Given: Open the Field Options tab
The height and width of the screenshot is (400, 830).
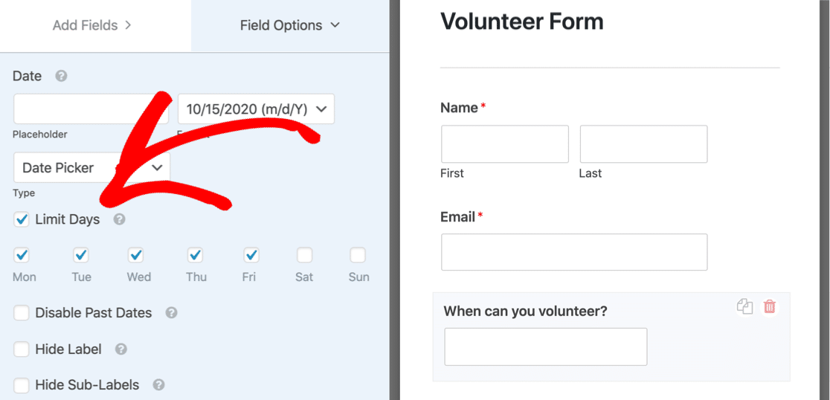Looking at the screenshot, I should click(290, 25).
